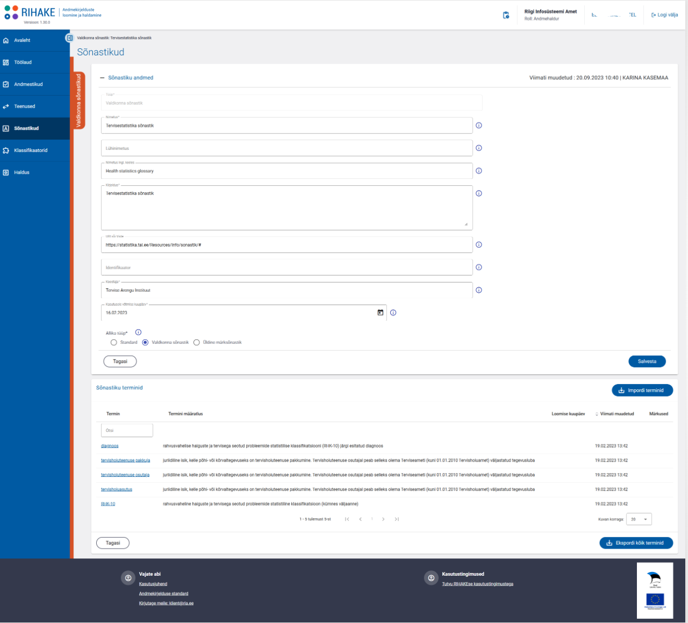Go to next page of terms
The image size is (688, 623).
point(383,519)
